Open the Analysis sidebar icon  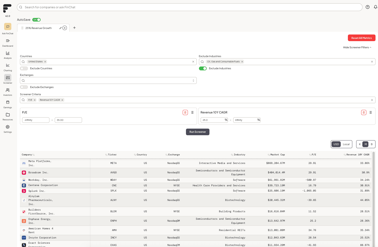pyautogui.click(x=8, y=53)
